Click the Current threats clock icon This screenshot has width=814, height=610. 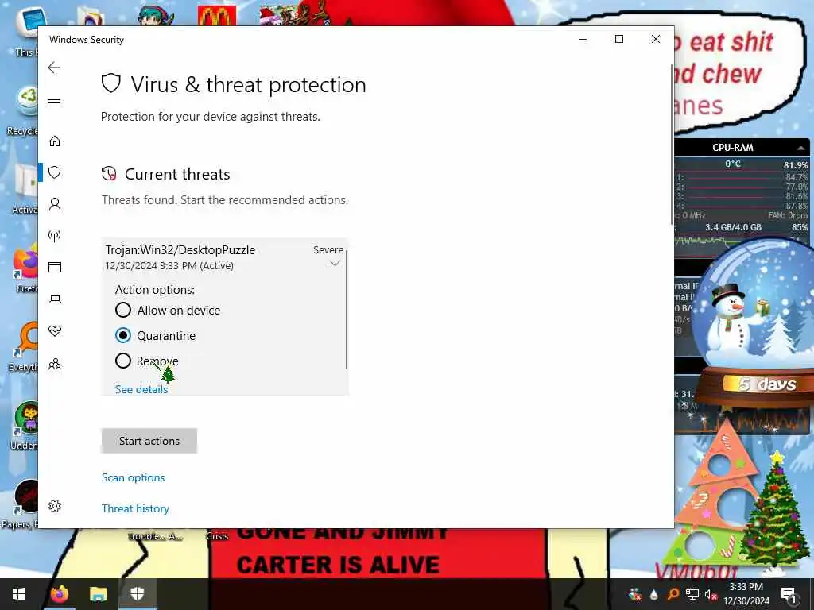point(109,174)
